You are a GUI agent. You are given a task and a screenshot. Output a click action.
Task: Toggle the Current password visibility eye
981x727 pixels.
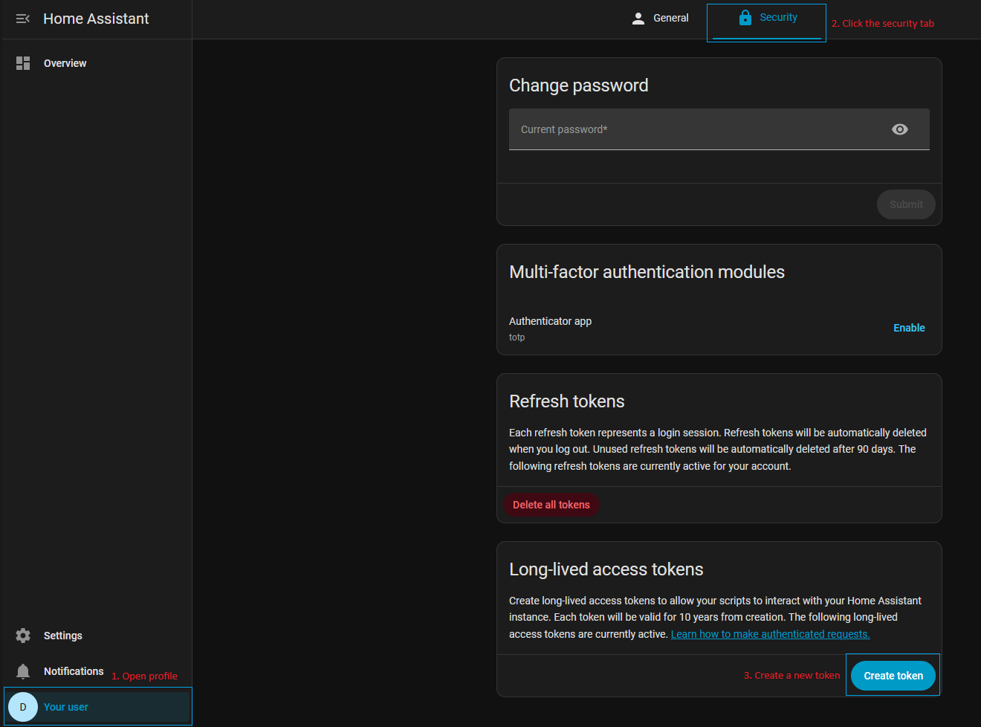click(899, 129)
